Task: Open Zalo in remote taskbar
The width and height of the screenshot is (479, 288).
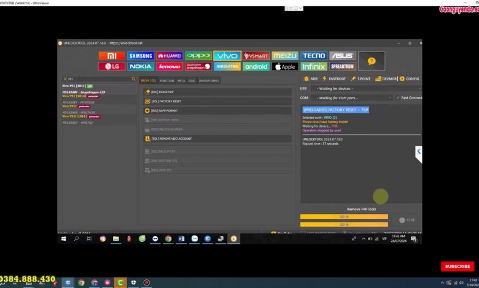Action: (195, 238)
